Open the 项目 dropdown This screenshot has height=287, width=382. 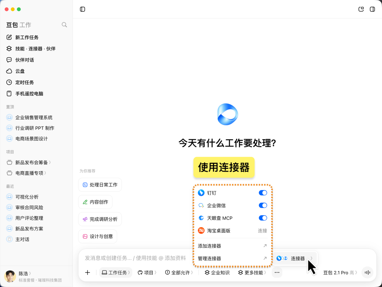(x=147, y=273)
